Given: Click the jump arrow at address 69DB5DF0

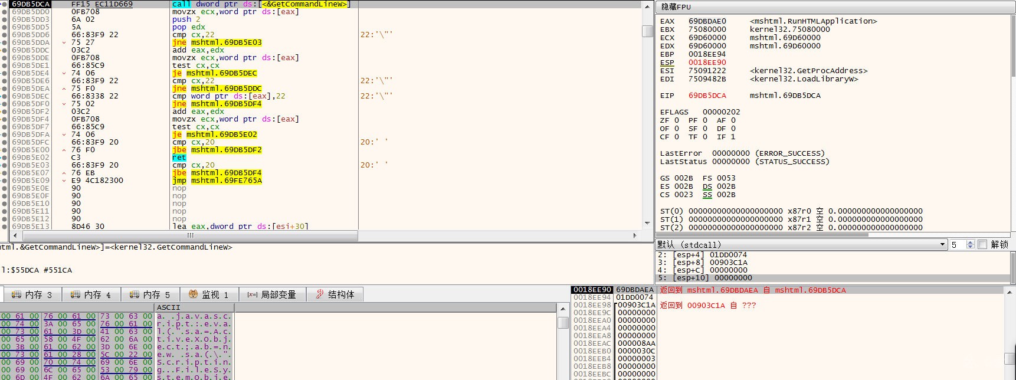Looking at the screenshot, I should (64, 104).
